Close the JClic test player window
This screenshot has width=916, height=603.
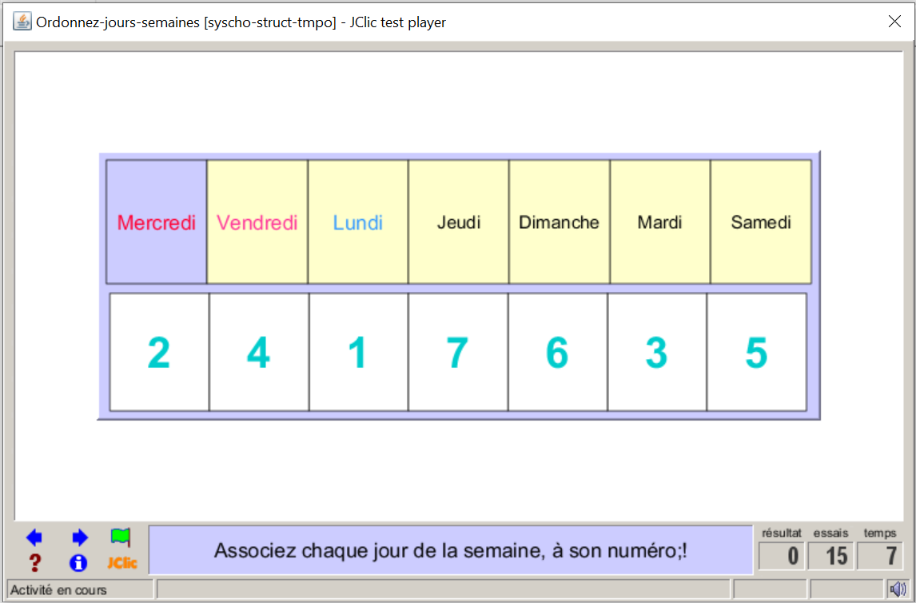(x=894, y=22)
